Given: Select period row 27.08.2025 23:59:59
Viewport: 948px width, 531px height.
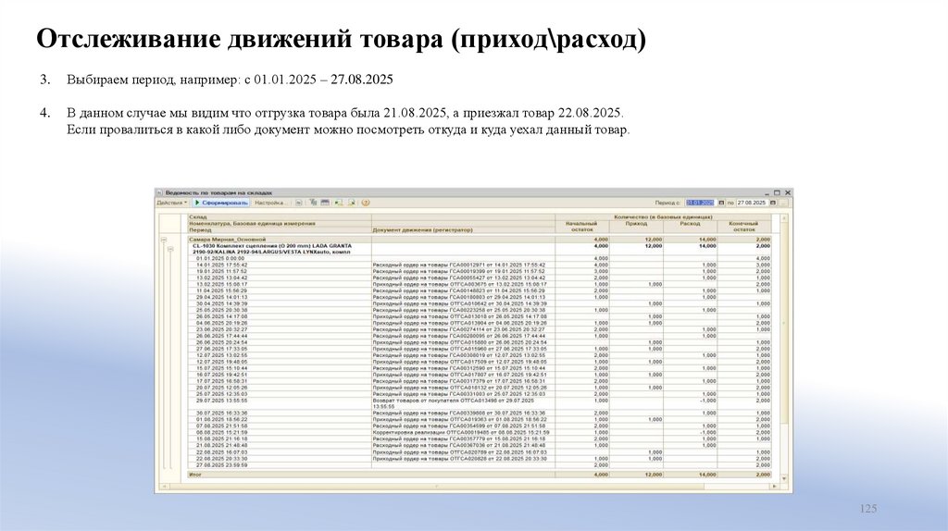Looking at the screenshot, I should click(x=480, y=465).
